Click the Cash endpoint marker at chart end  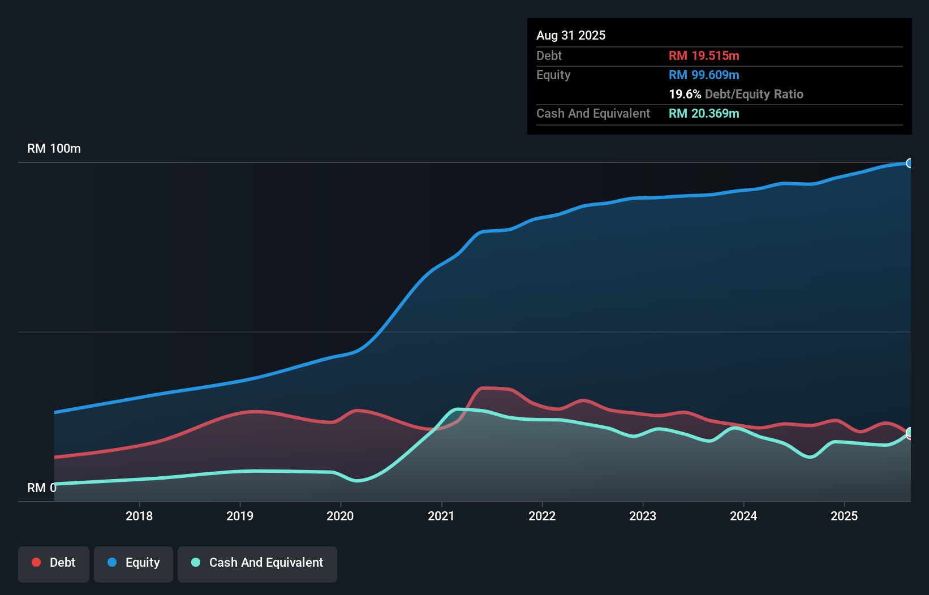(x=910, y=431)
